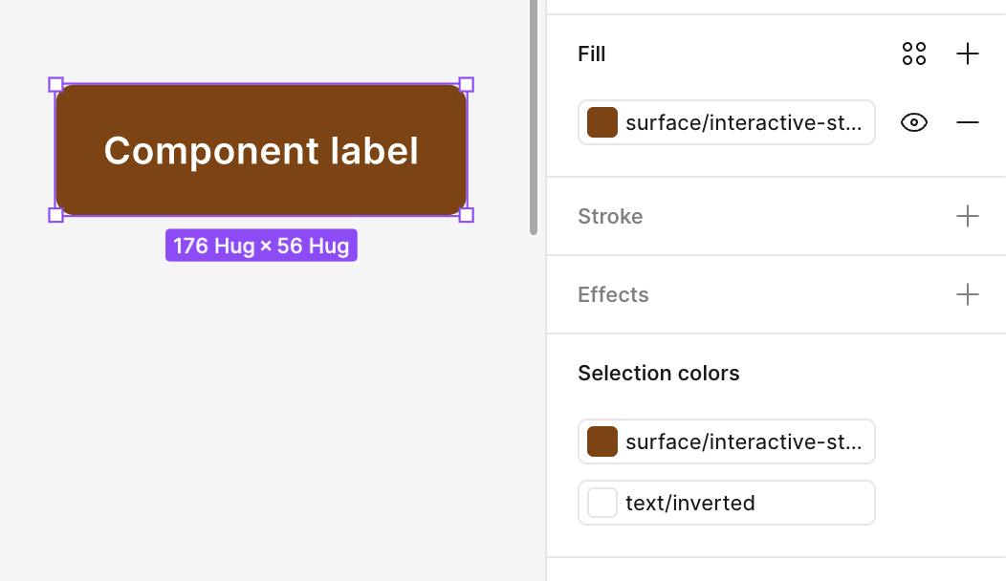Click the vertical scrollbar beside the canvas

533,115
